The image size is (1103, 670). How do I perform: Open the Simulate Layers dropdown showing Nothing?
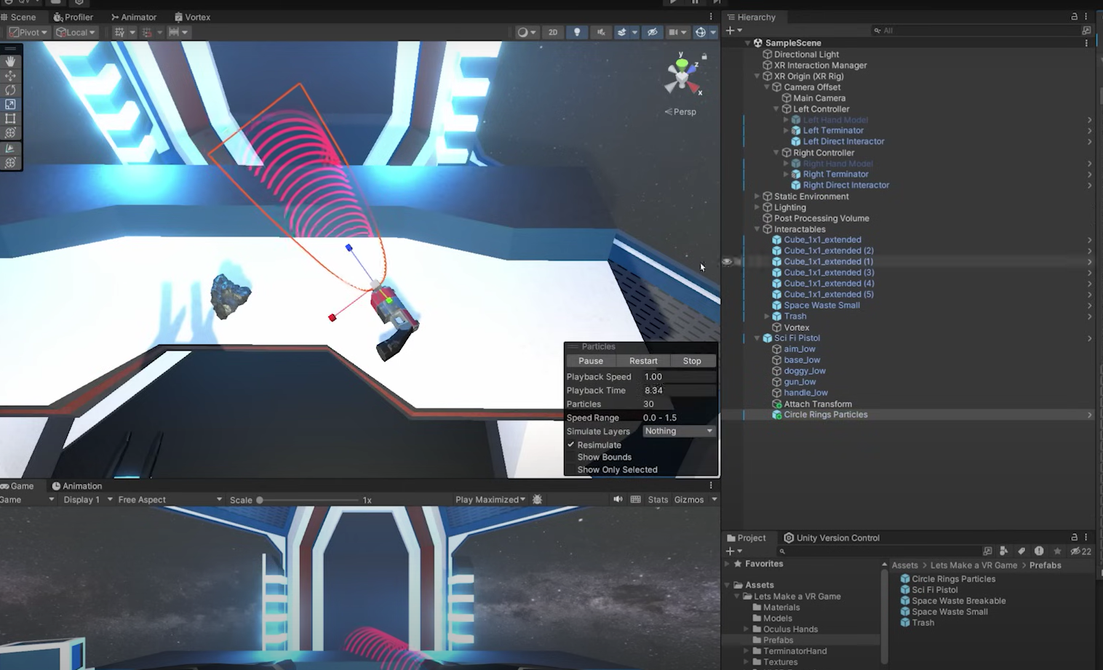pos(677,431)
